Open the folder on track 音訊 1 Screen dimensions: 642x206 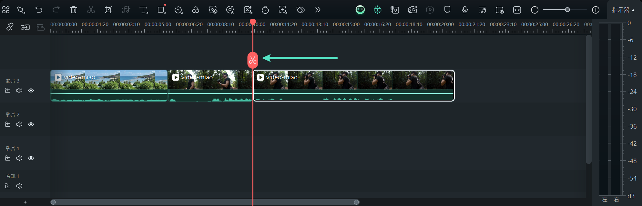pyautogui.click(x=8, y=186)
